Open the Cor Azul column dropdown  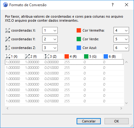(121, 48)
